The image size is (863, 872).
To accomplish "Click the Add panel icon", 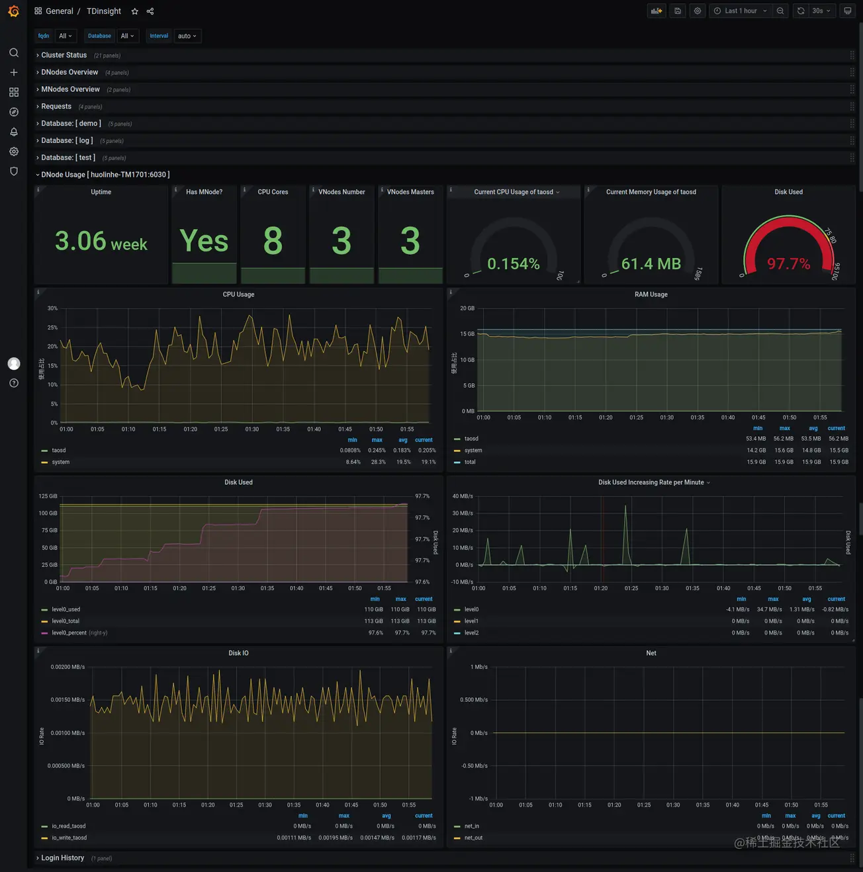I will point(657,11).
